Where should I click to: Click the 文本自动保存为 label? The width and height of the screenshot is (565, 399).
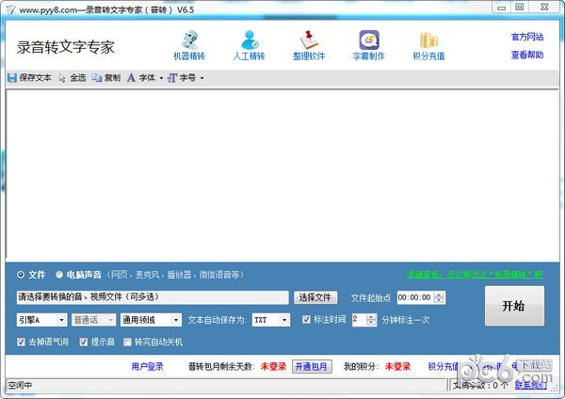point(218,320)
